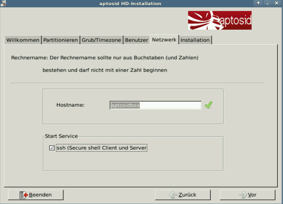Click the Hostname label text
Screen dimensions: 283x204
pos(70,105)
